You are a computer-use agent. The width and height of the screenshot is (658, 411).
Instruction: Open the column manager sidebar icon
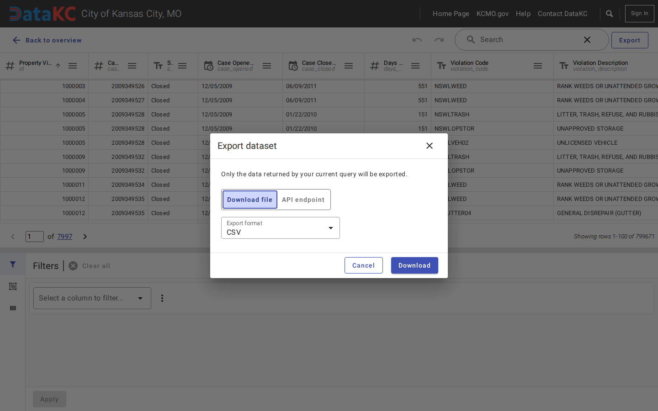tap(13, 308)
